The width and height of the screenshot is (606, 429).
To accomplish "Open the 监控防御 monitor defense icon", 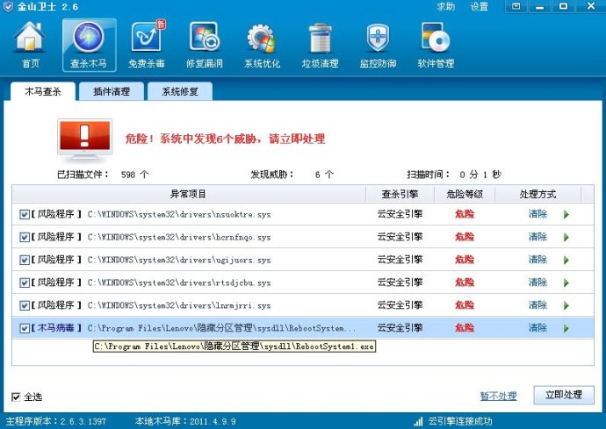I will coord(378,38).
